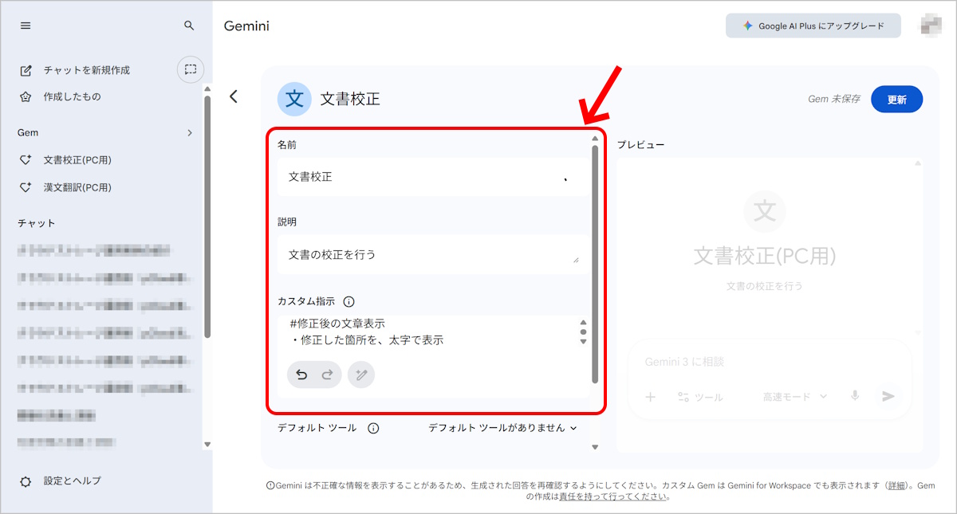
Task: Go back using the left chevron beside 文書校正
Action: [x=234, y=96]
